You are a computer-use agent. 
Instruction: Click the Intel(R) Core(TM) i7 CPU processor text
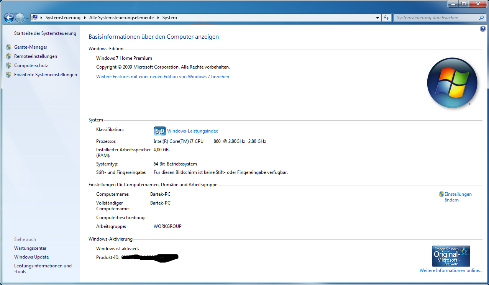pos(210,141)
